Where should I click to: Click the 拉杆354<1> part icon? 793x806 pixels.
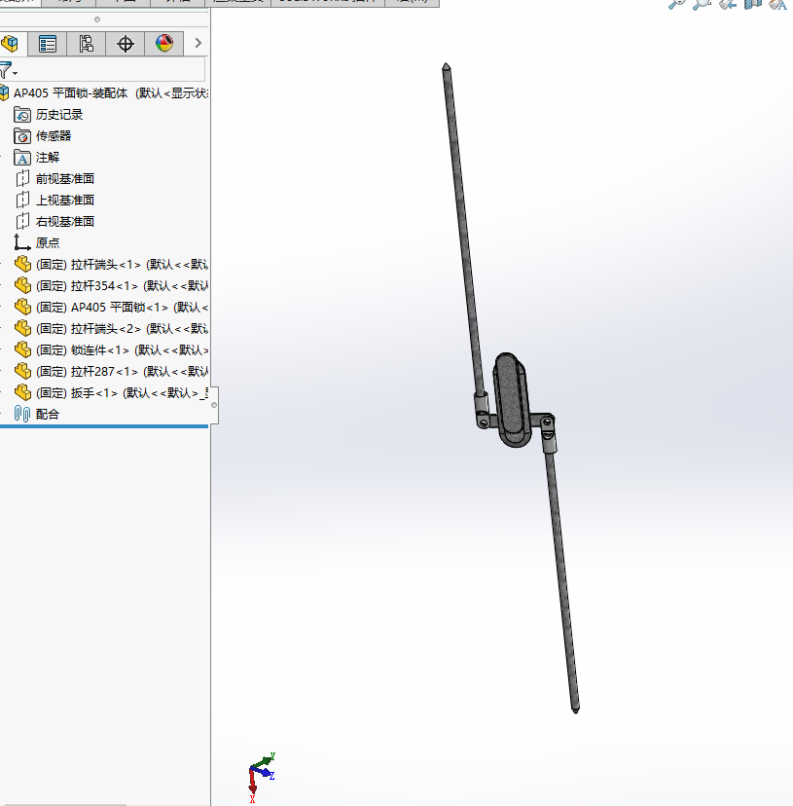click(x=22, y=286)
